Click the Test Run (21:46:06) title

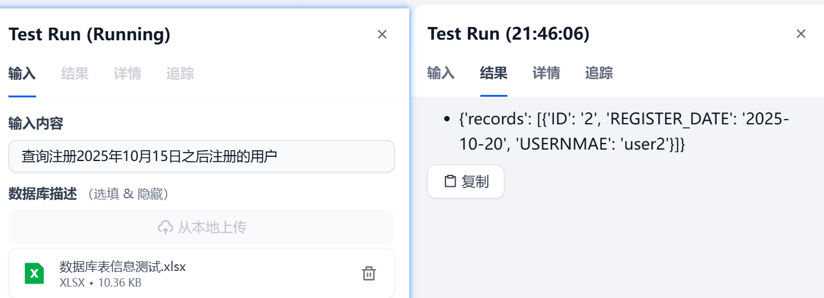[x=508, y=34]
